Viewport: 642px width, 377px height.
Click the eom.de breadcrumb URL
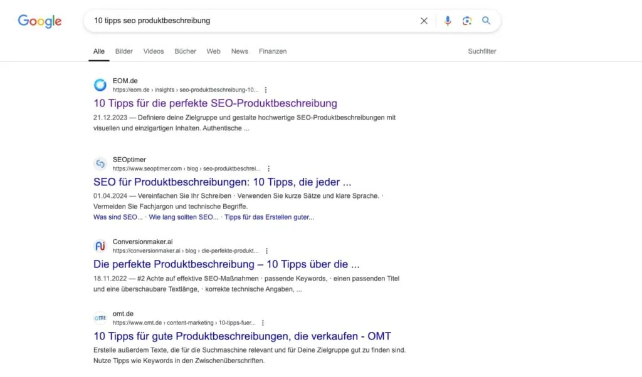click(x=186, y=90)
